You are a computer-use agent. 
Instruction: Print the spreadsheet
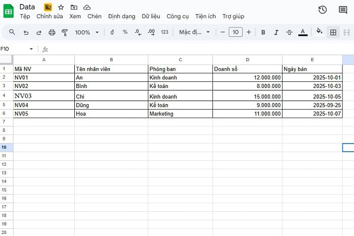52,32
